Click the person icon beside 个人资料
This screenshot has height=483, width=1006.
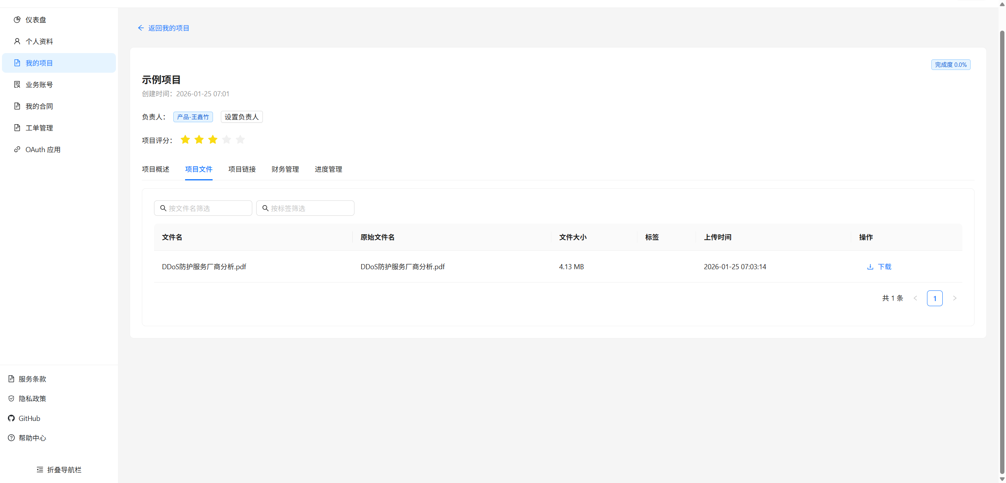(17, 41)
